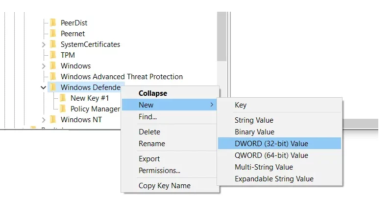This screenshot has width=392, height=218.
Task: Choose Copy Key Name menu entry
Action: coord(169,186)
